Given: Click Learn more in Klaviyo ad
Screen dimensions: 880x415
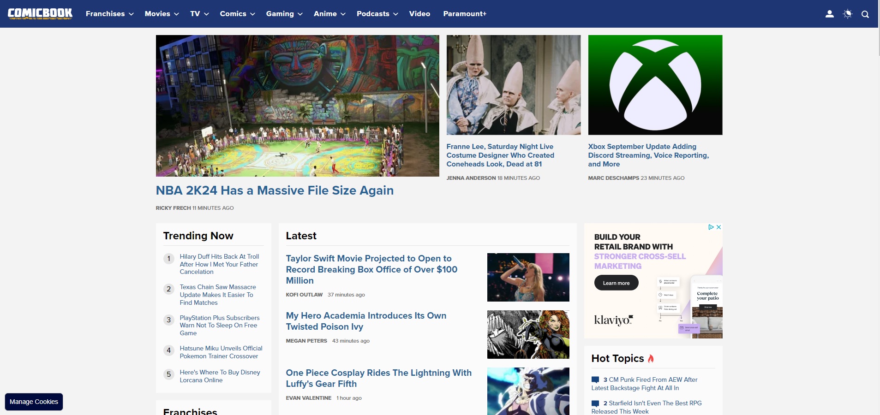Looking at the screenshot, I should click(616, 283).
